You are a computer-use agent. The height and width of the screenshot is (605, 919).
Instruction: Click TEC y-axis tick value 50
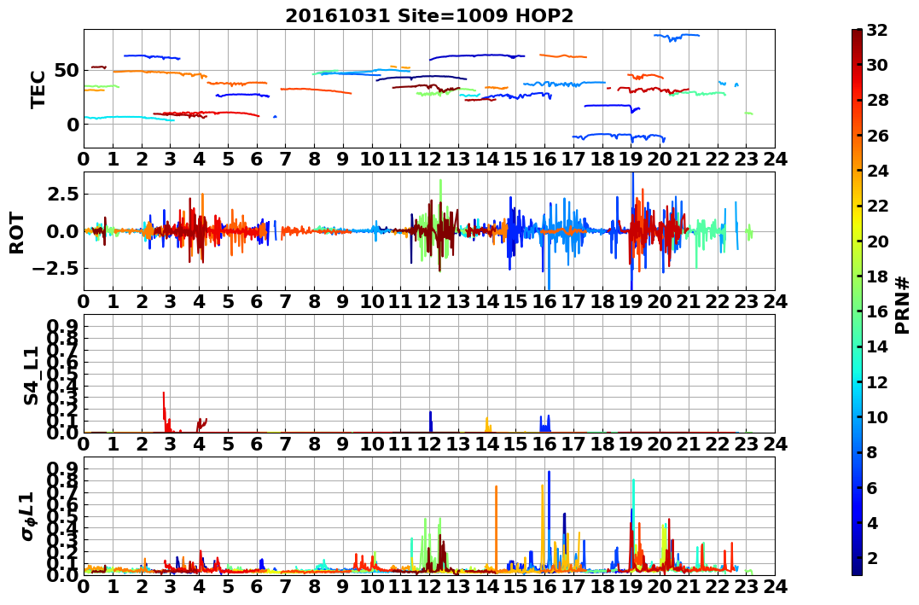[67, 70]
